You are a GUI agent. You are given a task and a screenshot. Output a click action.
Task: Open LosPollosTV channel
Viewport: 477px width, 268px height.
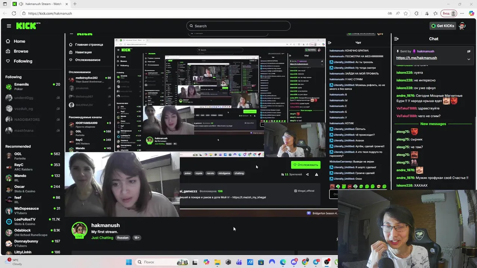tap(33, 221)
